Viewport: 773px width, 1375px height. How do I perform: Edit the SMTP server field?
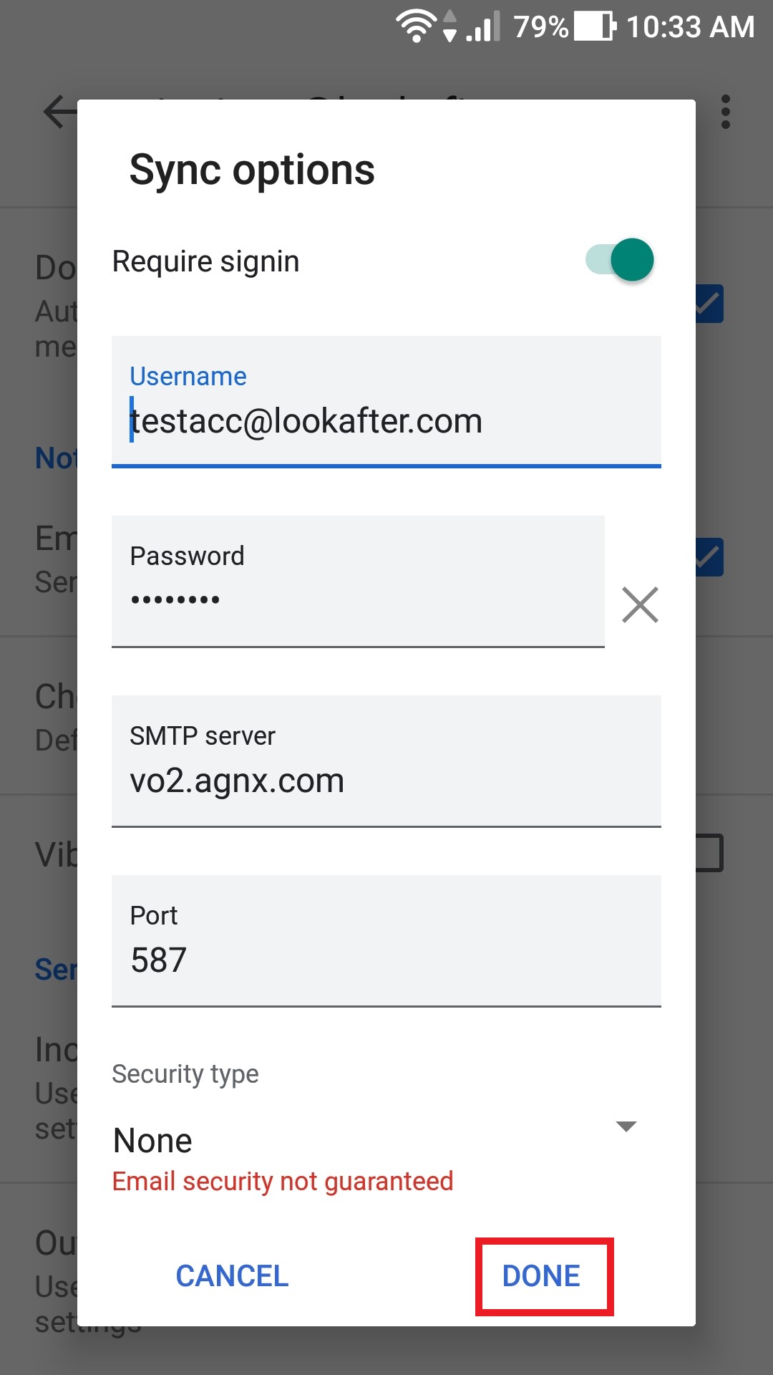pos(386,761)
